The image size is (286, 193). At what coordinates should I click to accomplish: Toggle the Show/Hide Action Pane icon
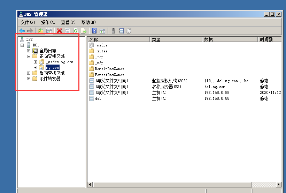tap(102, 31)
